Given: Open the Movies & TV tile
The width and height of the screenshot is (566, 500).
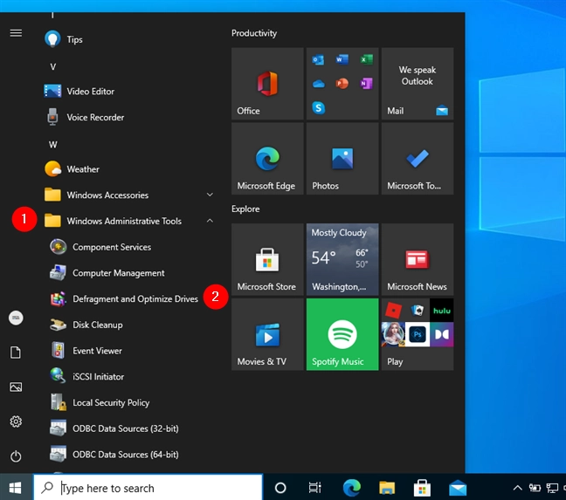Looking at the screenshot, I should pyautogui.click(x=267, y=334).
